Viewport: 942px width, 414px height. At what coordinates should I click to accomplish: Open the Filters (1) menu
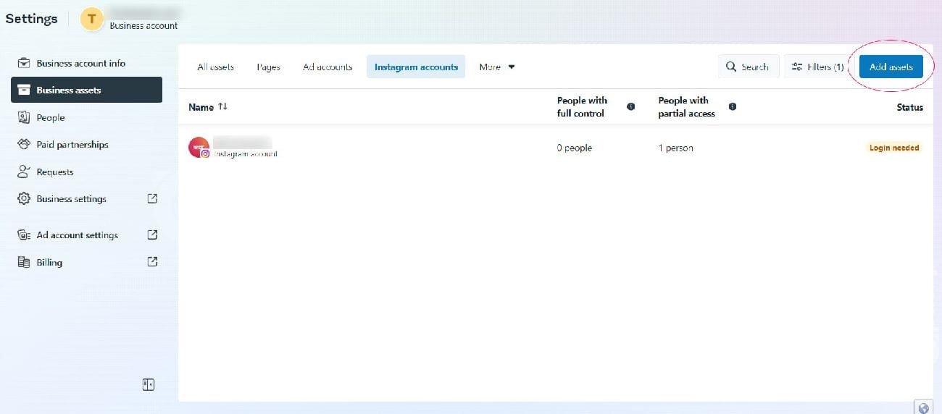pyautogui.click(x=817, y=67)
